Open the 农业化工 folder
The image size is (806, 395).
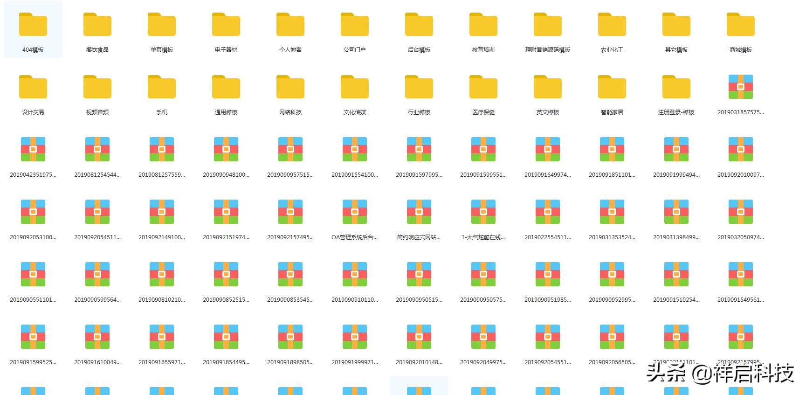coord(612,25)
